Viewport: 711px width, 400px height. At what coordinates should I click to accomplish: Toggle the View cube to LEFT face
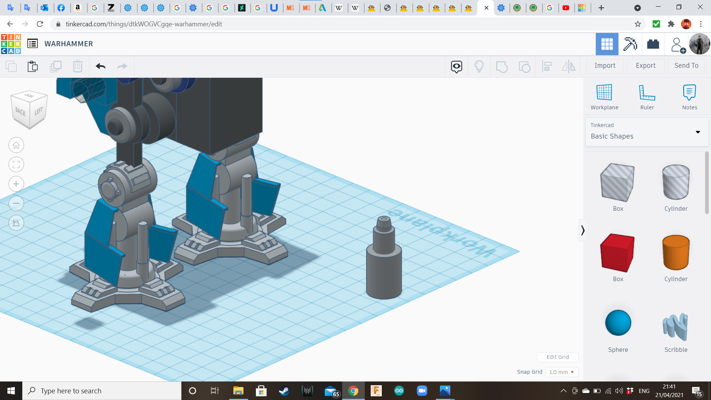(x=39, y=111)
